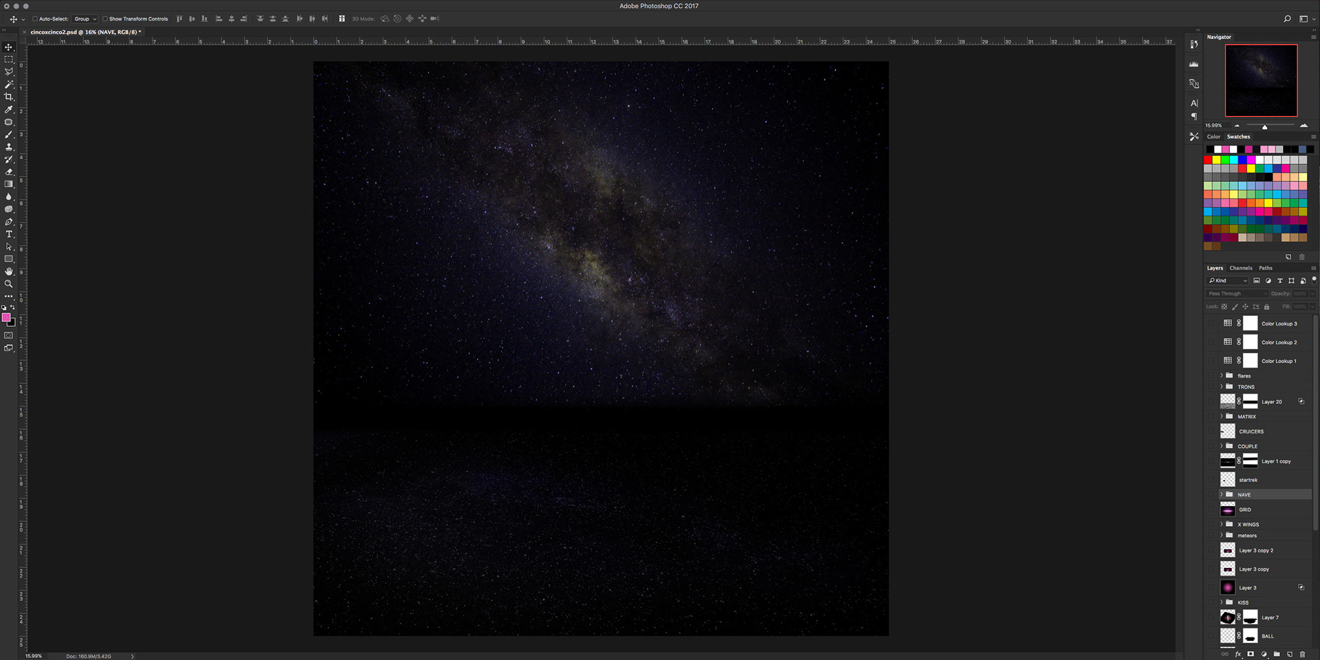Adjust the Navigator zoom slider
Viewport: 1320px width, 660px height.
[1264, 126]
